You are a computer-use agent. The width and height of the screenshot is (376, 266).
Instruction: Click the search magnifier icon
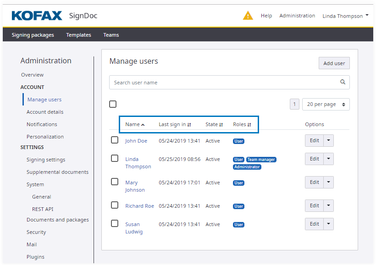click(x=343, y=83)
